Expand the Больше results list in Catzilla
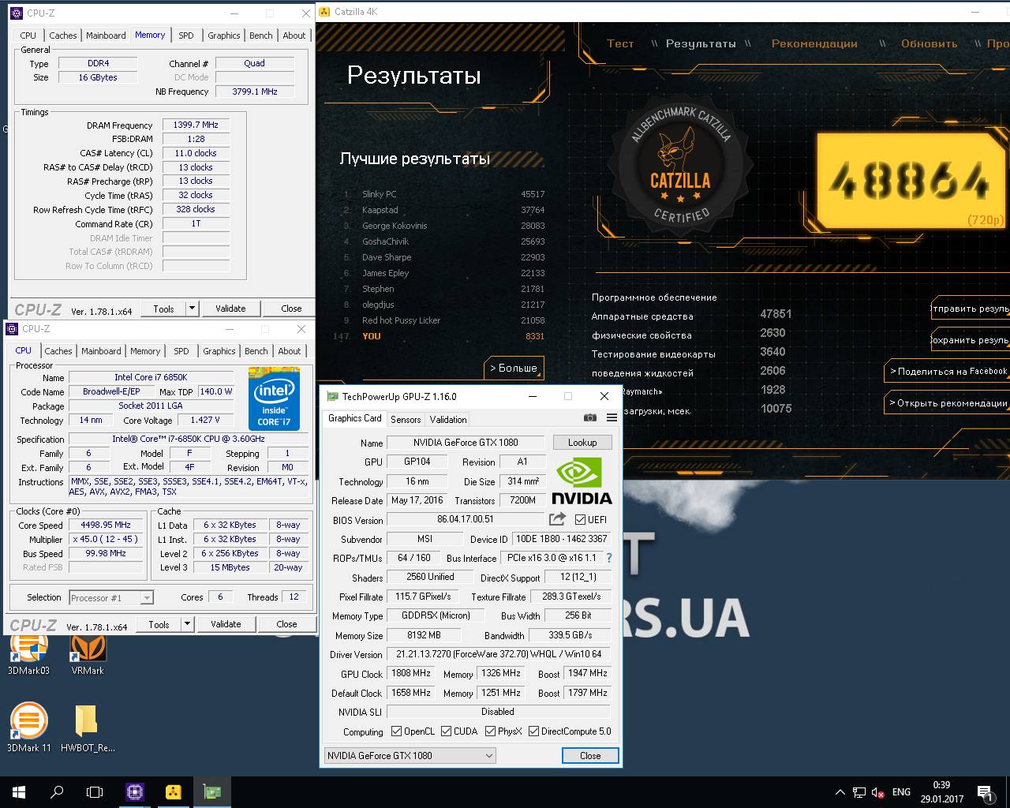The image size is (1010, 808). [514, 368]
